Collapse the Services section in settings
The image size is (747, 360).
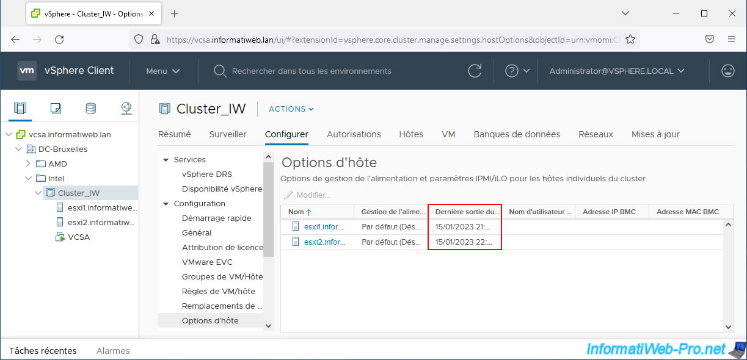coord(166,160)
